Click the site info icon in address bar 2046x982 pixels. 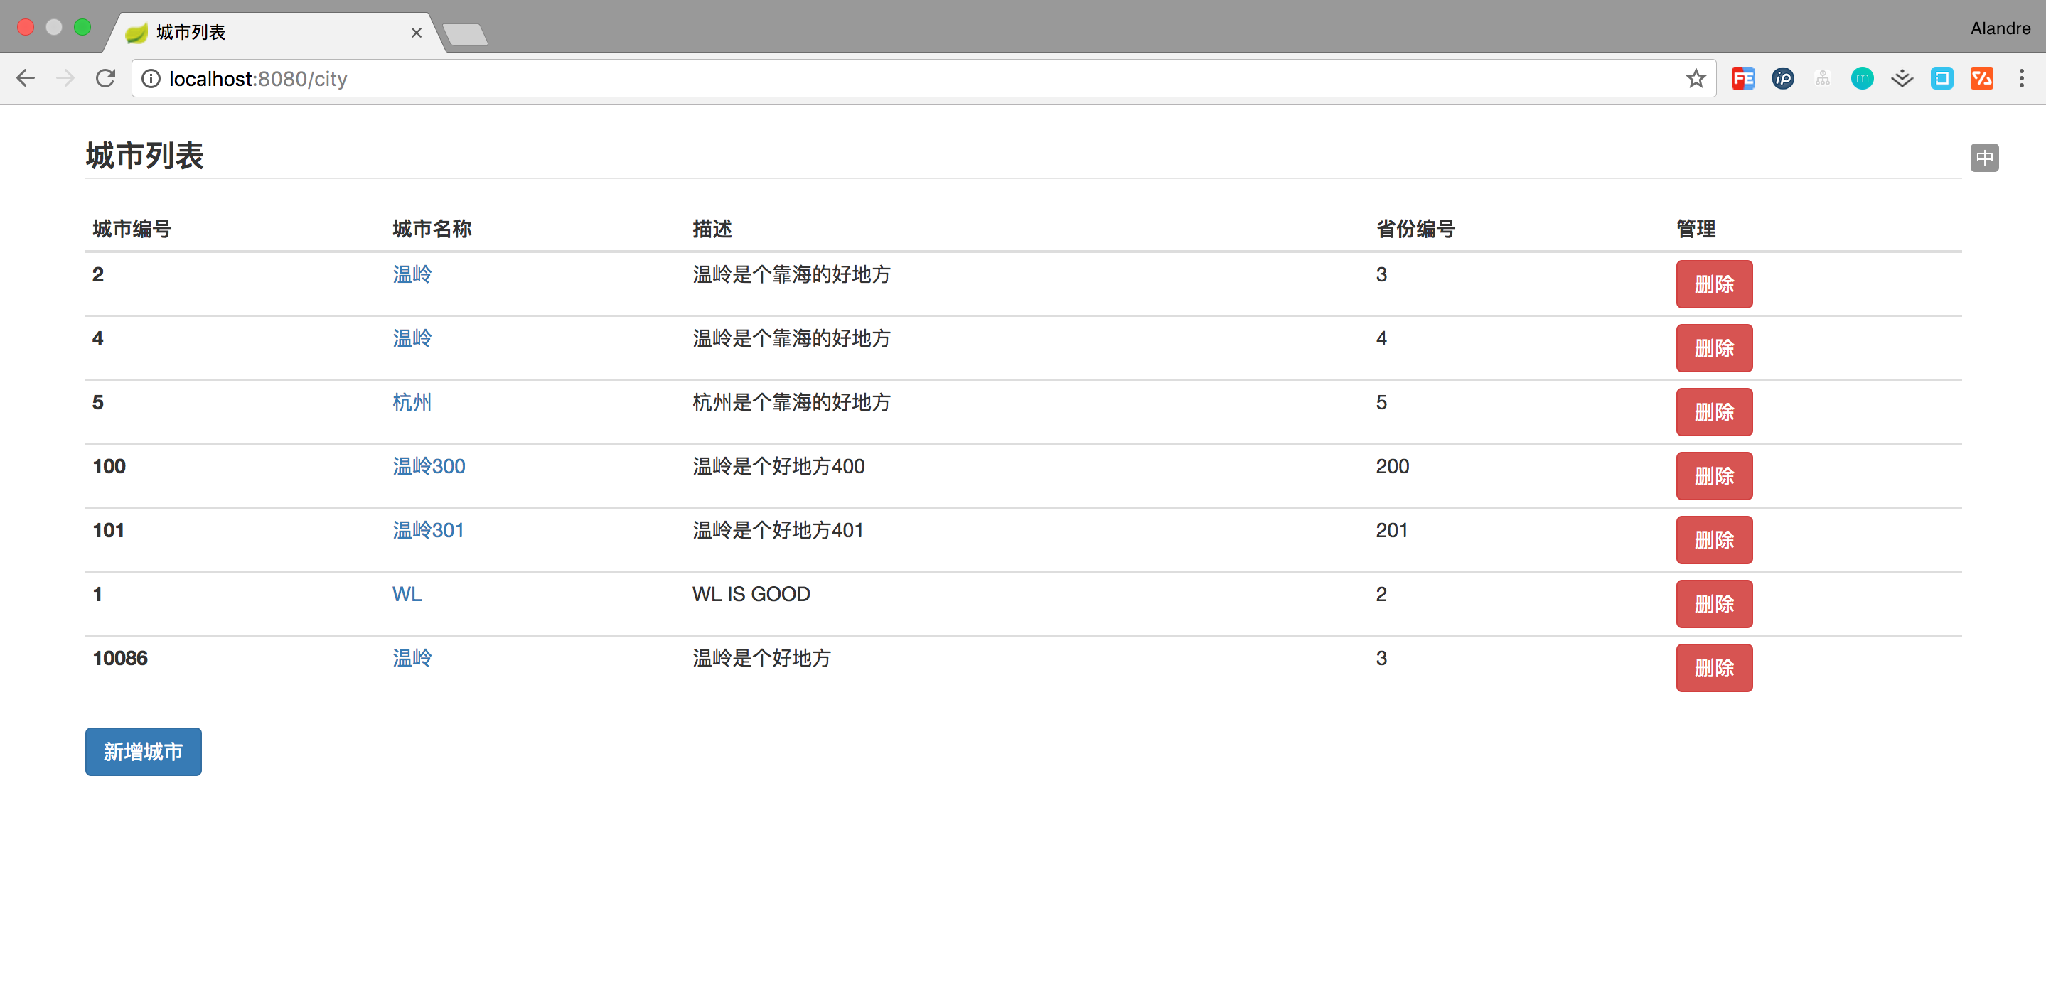pyautogui.click(x=151, y=77)
